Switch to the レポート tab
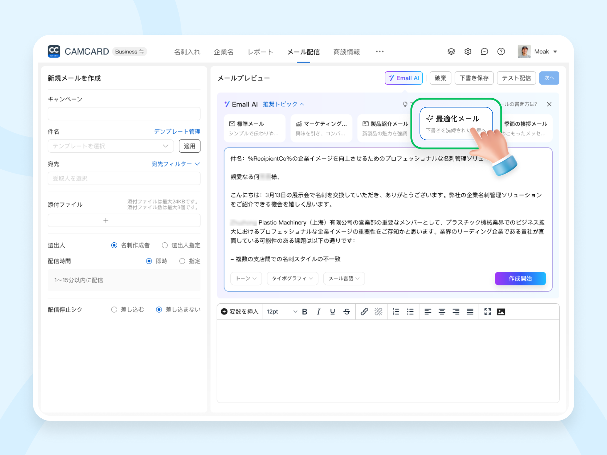This screenshot has height=455, width=607. pyautogui.click(x=260, y=52)
